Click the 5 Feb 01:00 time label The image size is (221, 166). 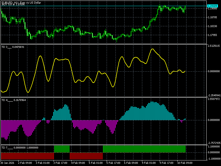[x=96, y=163]
